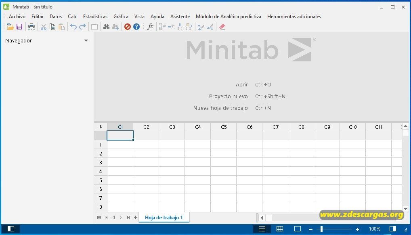Go to the next worksheet tab arrow
Viewport: 411px width, 235px height.
pos(121,217)
